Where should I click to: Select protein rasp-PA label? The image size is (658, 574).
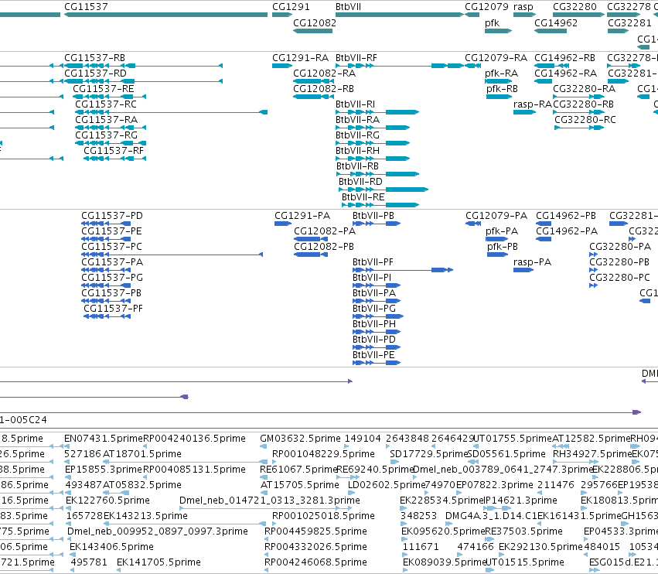[x=532, y=262]
